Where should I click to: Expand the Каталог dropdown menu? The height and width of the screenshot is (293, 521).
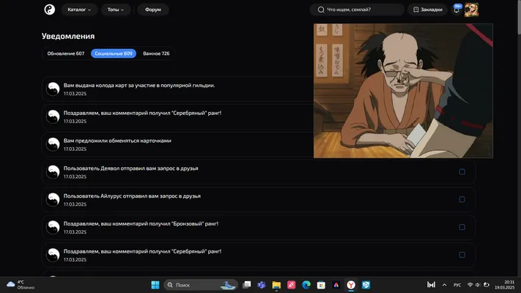coord(79,10)
